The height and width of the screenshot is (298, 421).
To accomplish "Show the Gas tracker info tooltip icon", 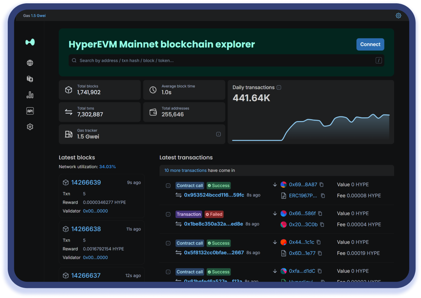I will [218, 134].
